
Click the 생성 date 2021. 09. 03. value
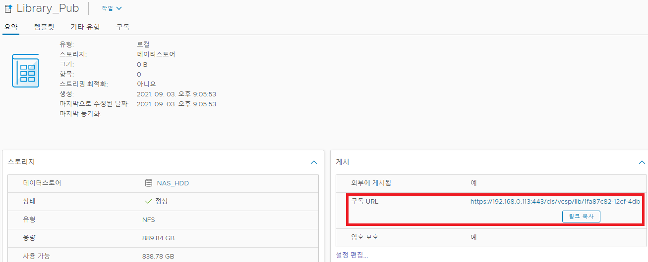177,94
